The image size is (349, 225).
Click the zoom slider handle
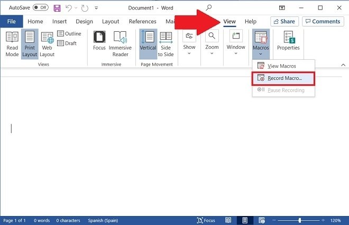point(300,220)
